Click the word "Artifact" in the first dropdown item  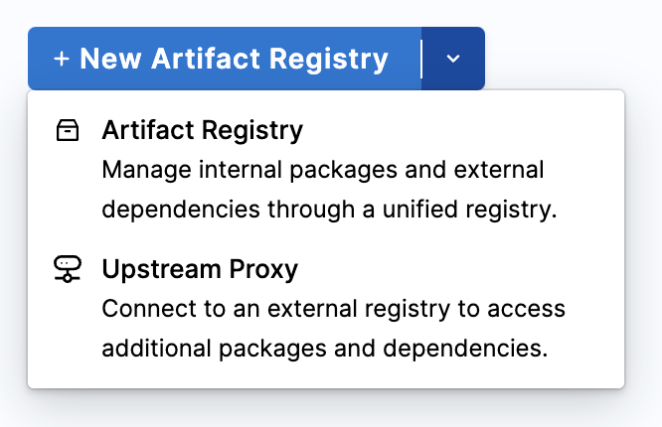148,129
